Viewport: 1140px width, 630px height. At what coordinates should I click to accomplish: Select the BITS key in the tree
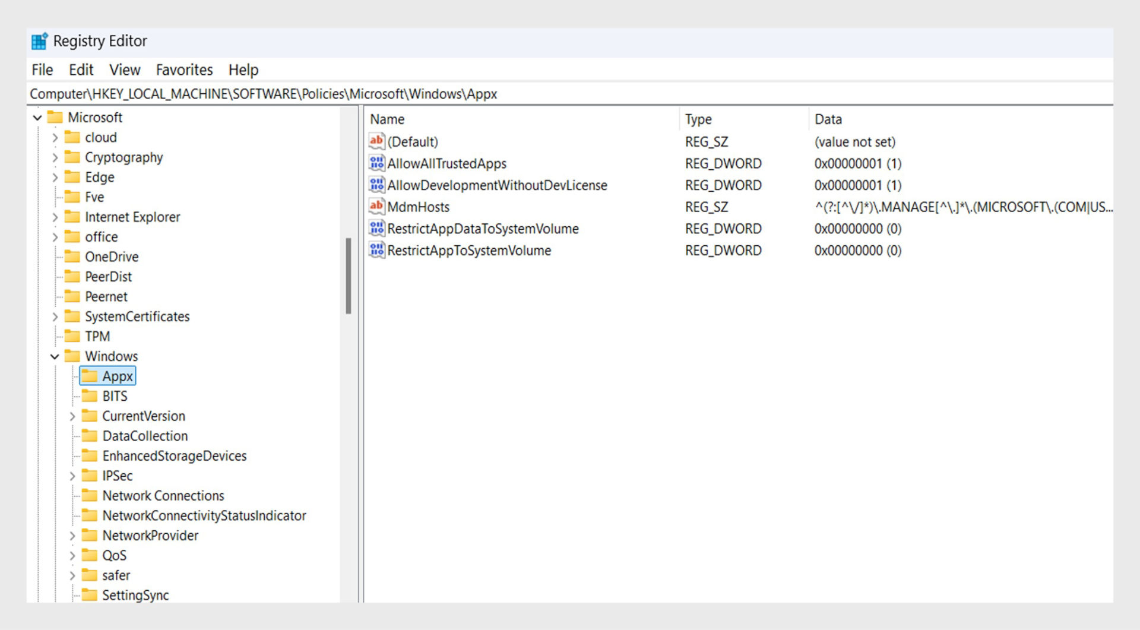(115, 395)
